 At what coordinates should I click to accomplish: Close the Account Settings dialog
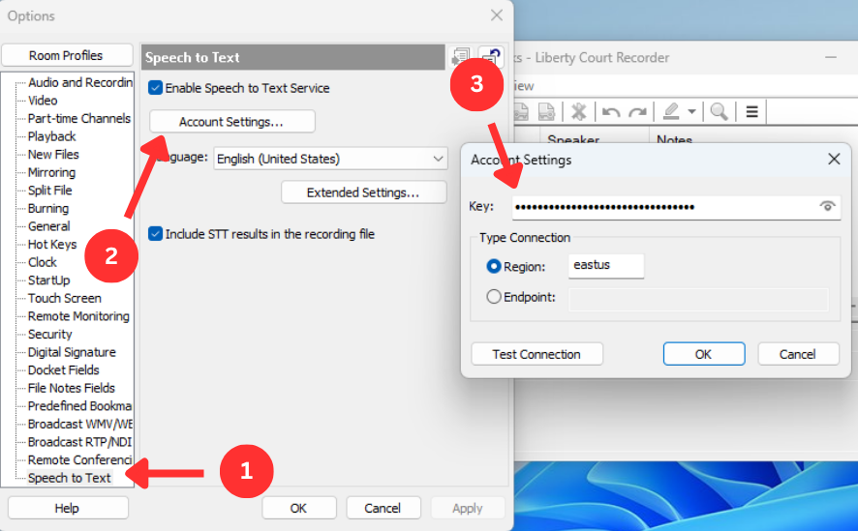click(834, 159)
